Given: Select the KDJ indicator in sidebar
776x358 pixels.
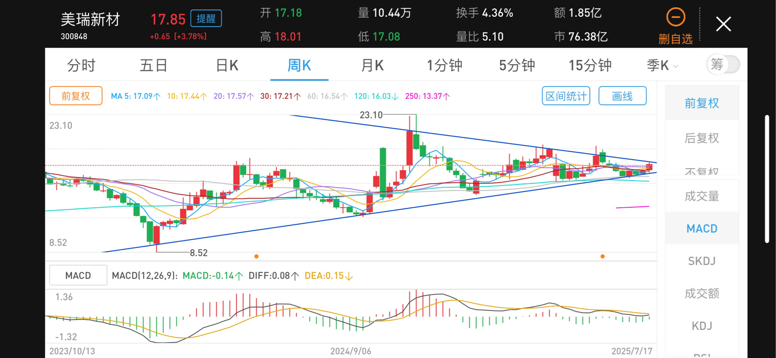Looking at the screenshot, I should pyautogui.click(x=702, y=326).
